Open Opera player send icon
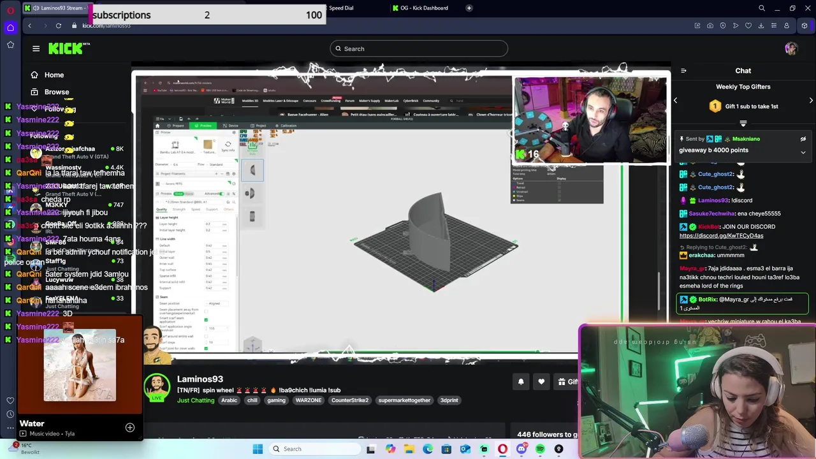The height and width of the screenshot is (459, 816). (736, 25)
